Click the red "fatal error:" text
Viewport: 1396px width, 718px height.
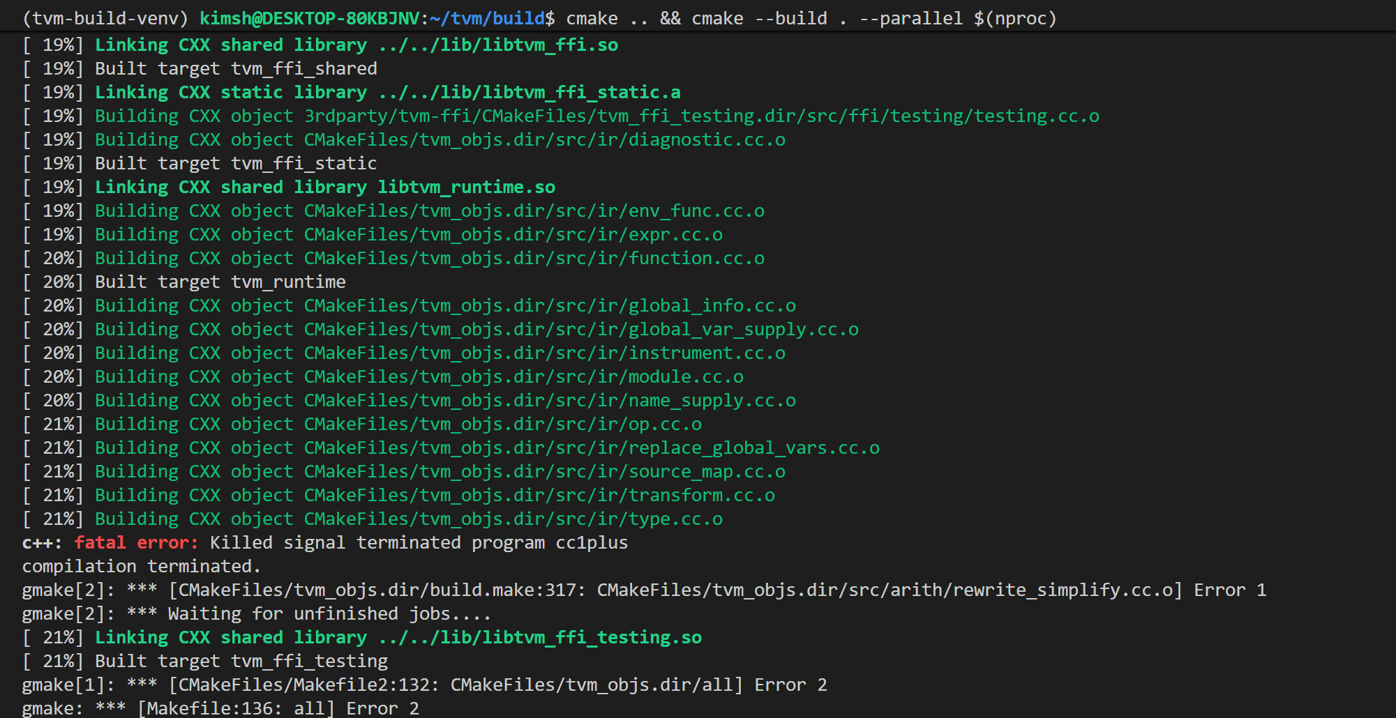point(136,543)
